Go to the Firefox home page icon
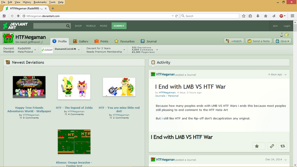297x167 pixels. tap(265, 16)
